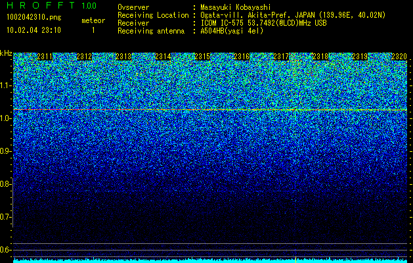Viewport: 413px width, 263px height.
Task: Click the 0.8 frequency axis label
Action: [x=5, y=184]
